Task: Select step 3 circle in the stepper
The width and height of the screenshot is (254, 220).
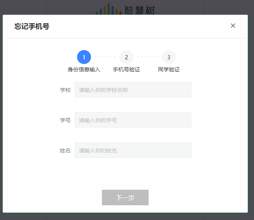Action: (x=169, y=57)
